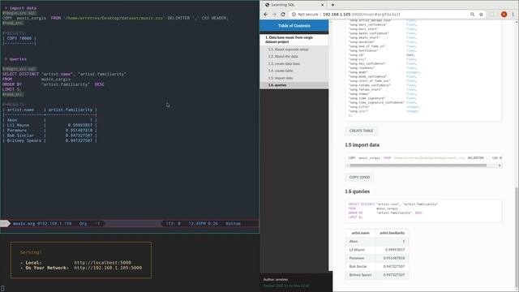The height and width of the screenshot is (292, 519).
Task: Click the localhost:5000 URL in terminal
Action: (103, 263)
